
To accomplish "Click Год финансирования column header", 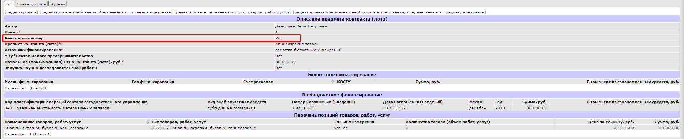I will pyautogui.click(x=153, y=82).
